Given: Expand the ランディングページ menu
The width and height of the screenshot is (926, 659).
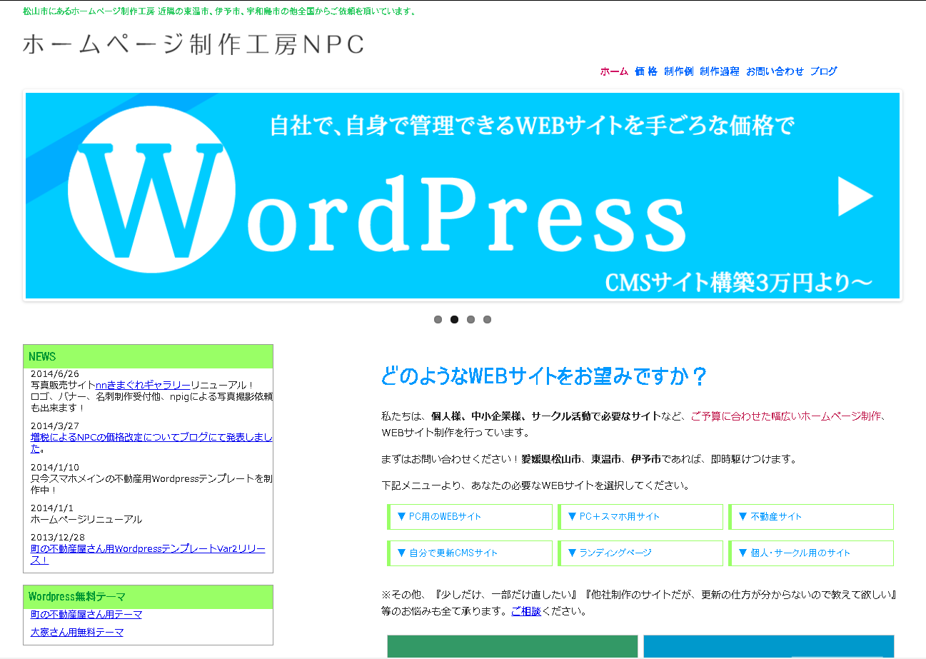Looking at the screenshot, I should tap(640, 553).
